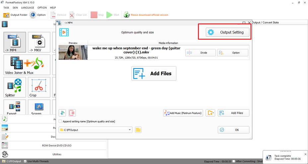Expand the Utilities section
The height and width of the screenshot is (164, 308).
[53, 154]
